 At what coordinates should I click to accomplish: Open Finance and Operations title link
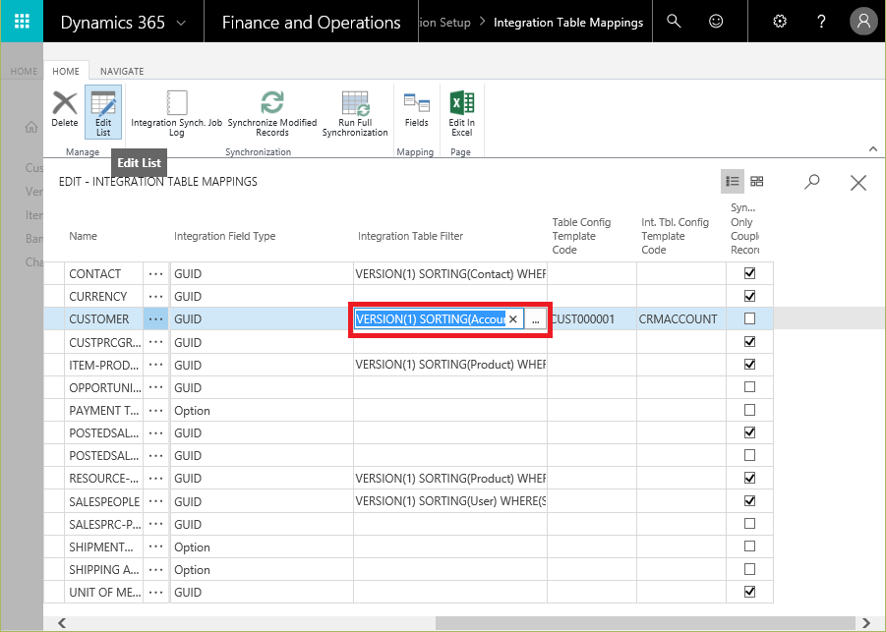coord(312,23)
